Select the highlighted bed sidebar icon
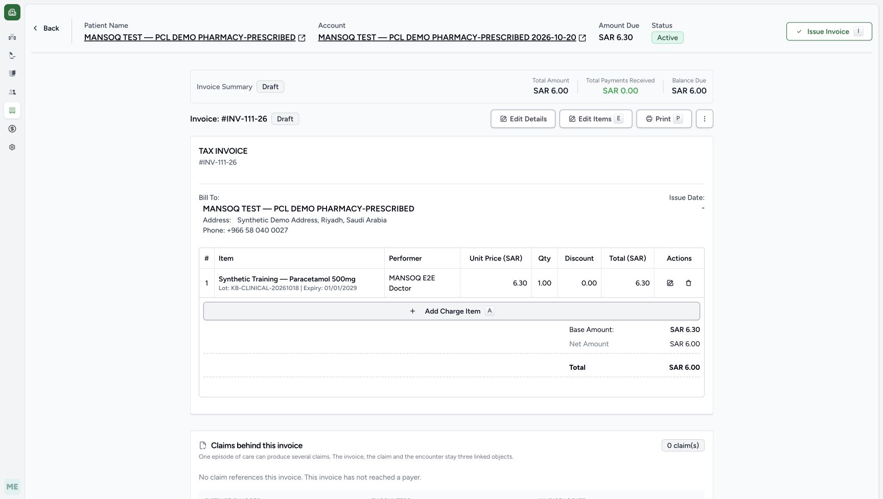This screenshot has height=499, width=883. tap(12, 110)
